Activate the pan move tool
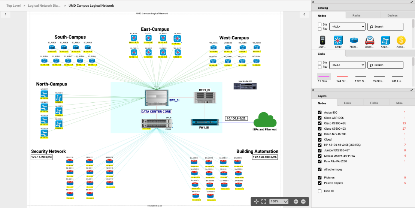This screenshot has height=208, width=415. 257,202
